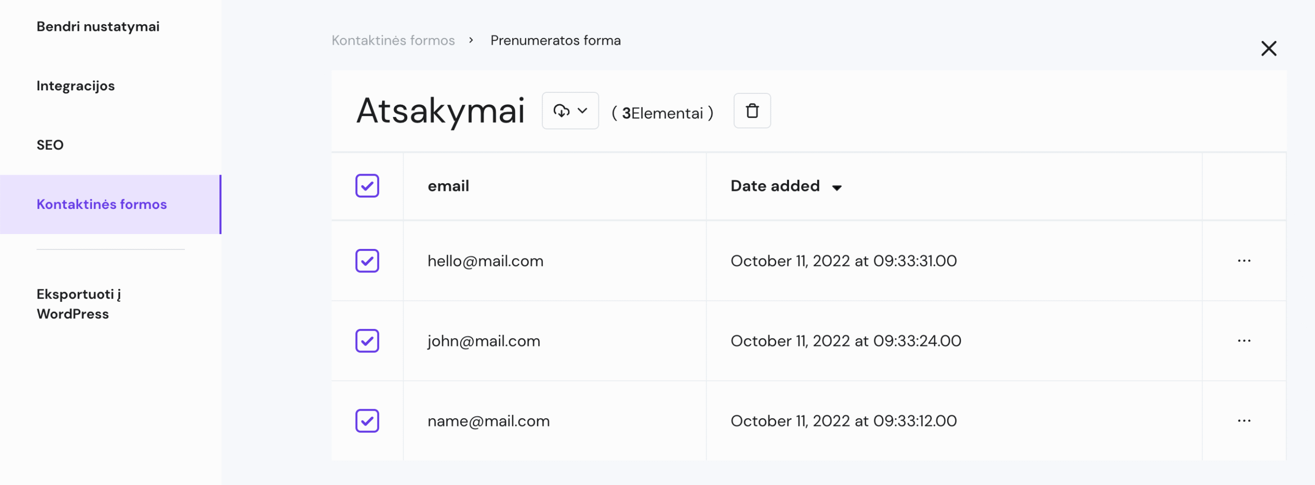
Task: Click the Prenumeratos forma breadcrumb
Action: coord(555,41)
